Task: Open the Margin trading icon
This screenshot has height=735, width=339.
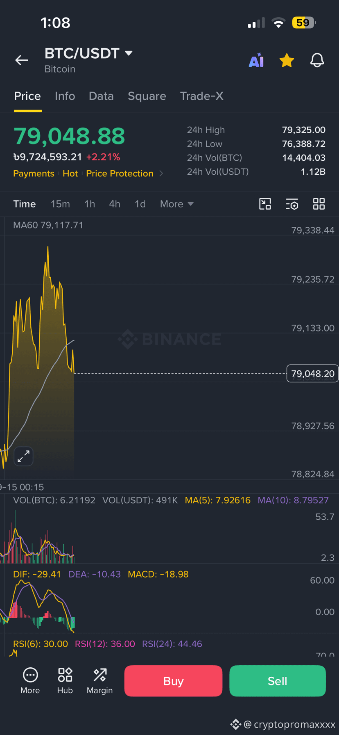Action: point(99,681)
